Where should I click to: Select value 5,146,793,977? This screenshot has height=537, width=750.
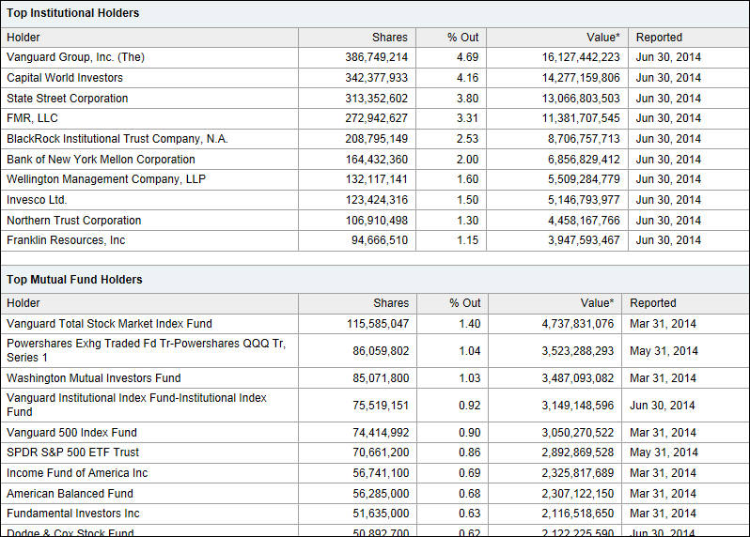click(584, 200)
